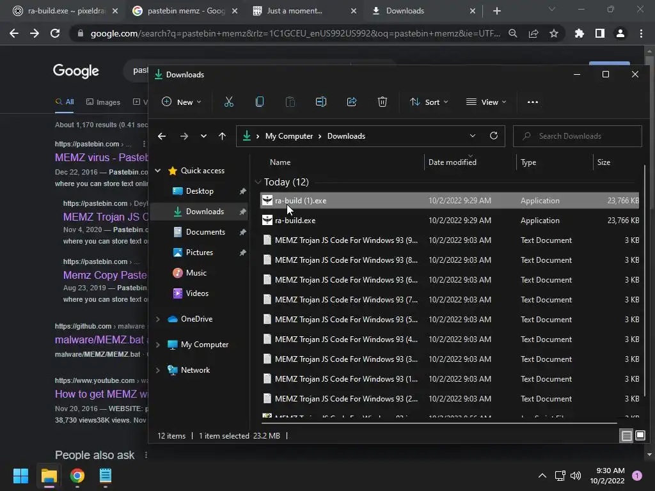Viewport: 655px width, 491px height.
Task: Switch to ra-build.exe pixeldrain tab
Action: pyautogui.click(x=65, y=11)
